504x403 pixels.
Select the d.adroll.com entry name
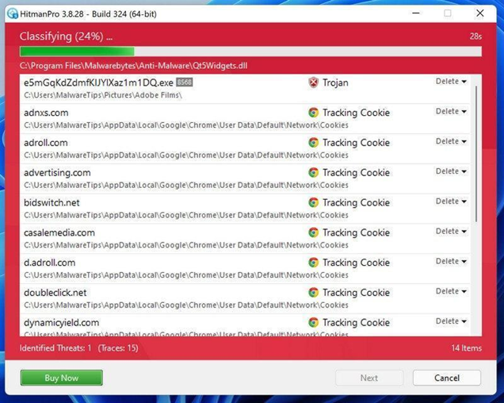[x=49, y=263]
